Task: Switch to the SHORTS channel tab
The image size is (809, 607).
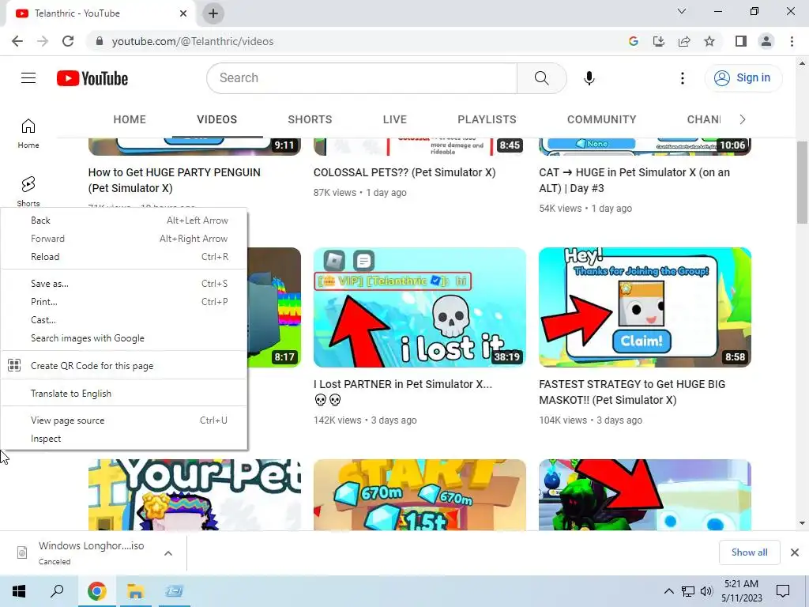Action: coord(310,119)
